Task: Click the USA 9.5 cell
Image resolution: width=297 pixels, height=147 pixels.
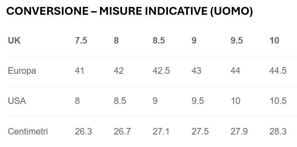Action: (198, 101)
